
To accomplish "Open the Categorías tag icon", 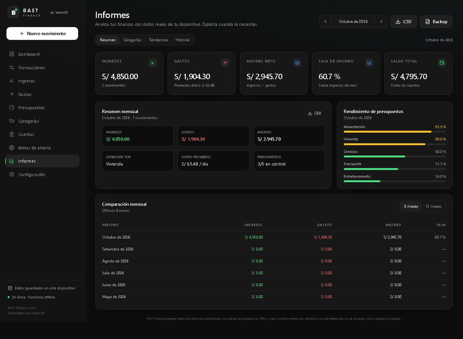I will pyautogui.click(x=12, y=121).
